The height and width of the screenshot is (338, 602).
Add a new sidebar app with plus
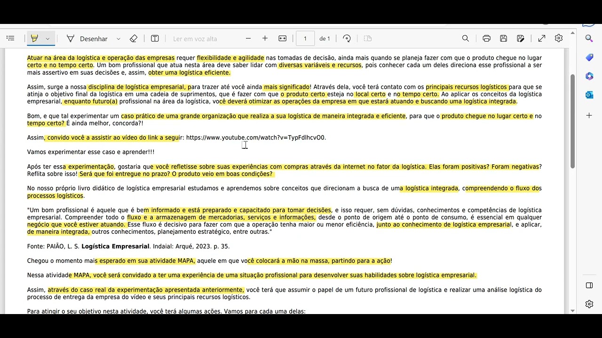(x=589, y=115)
